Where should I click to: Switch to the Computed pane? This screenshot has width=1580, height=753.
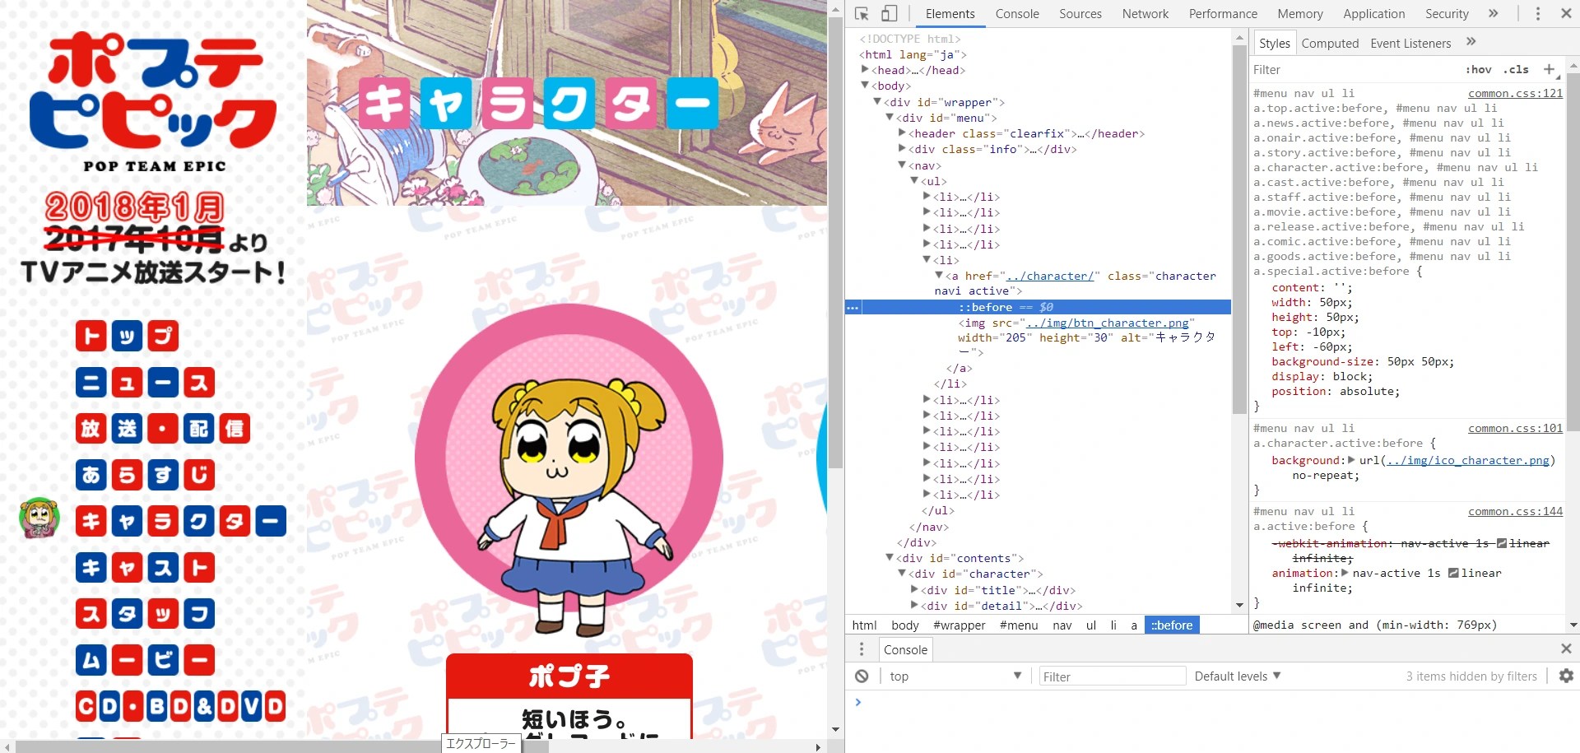tap(1330, 44)
